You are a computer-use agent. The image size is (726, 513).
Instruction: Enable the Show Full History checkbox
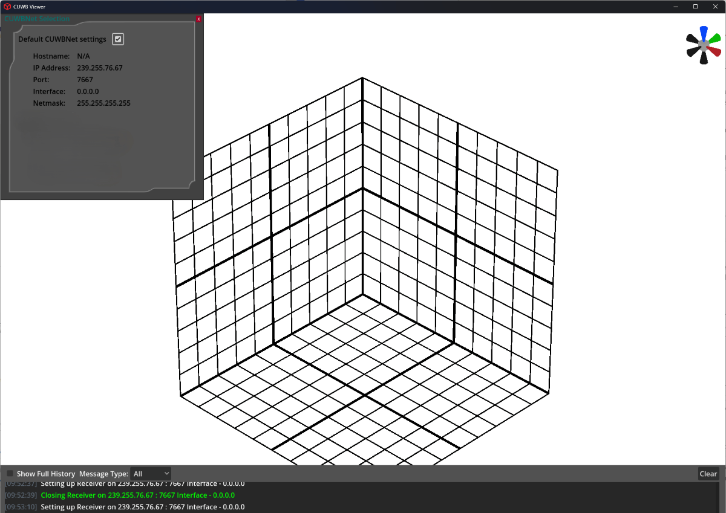click(x=9, y=474)
